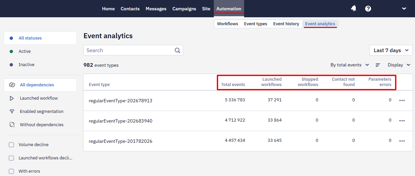415x176 pixels.
Task: Switch to the Event history tab
Action: [286, 24]
